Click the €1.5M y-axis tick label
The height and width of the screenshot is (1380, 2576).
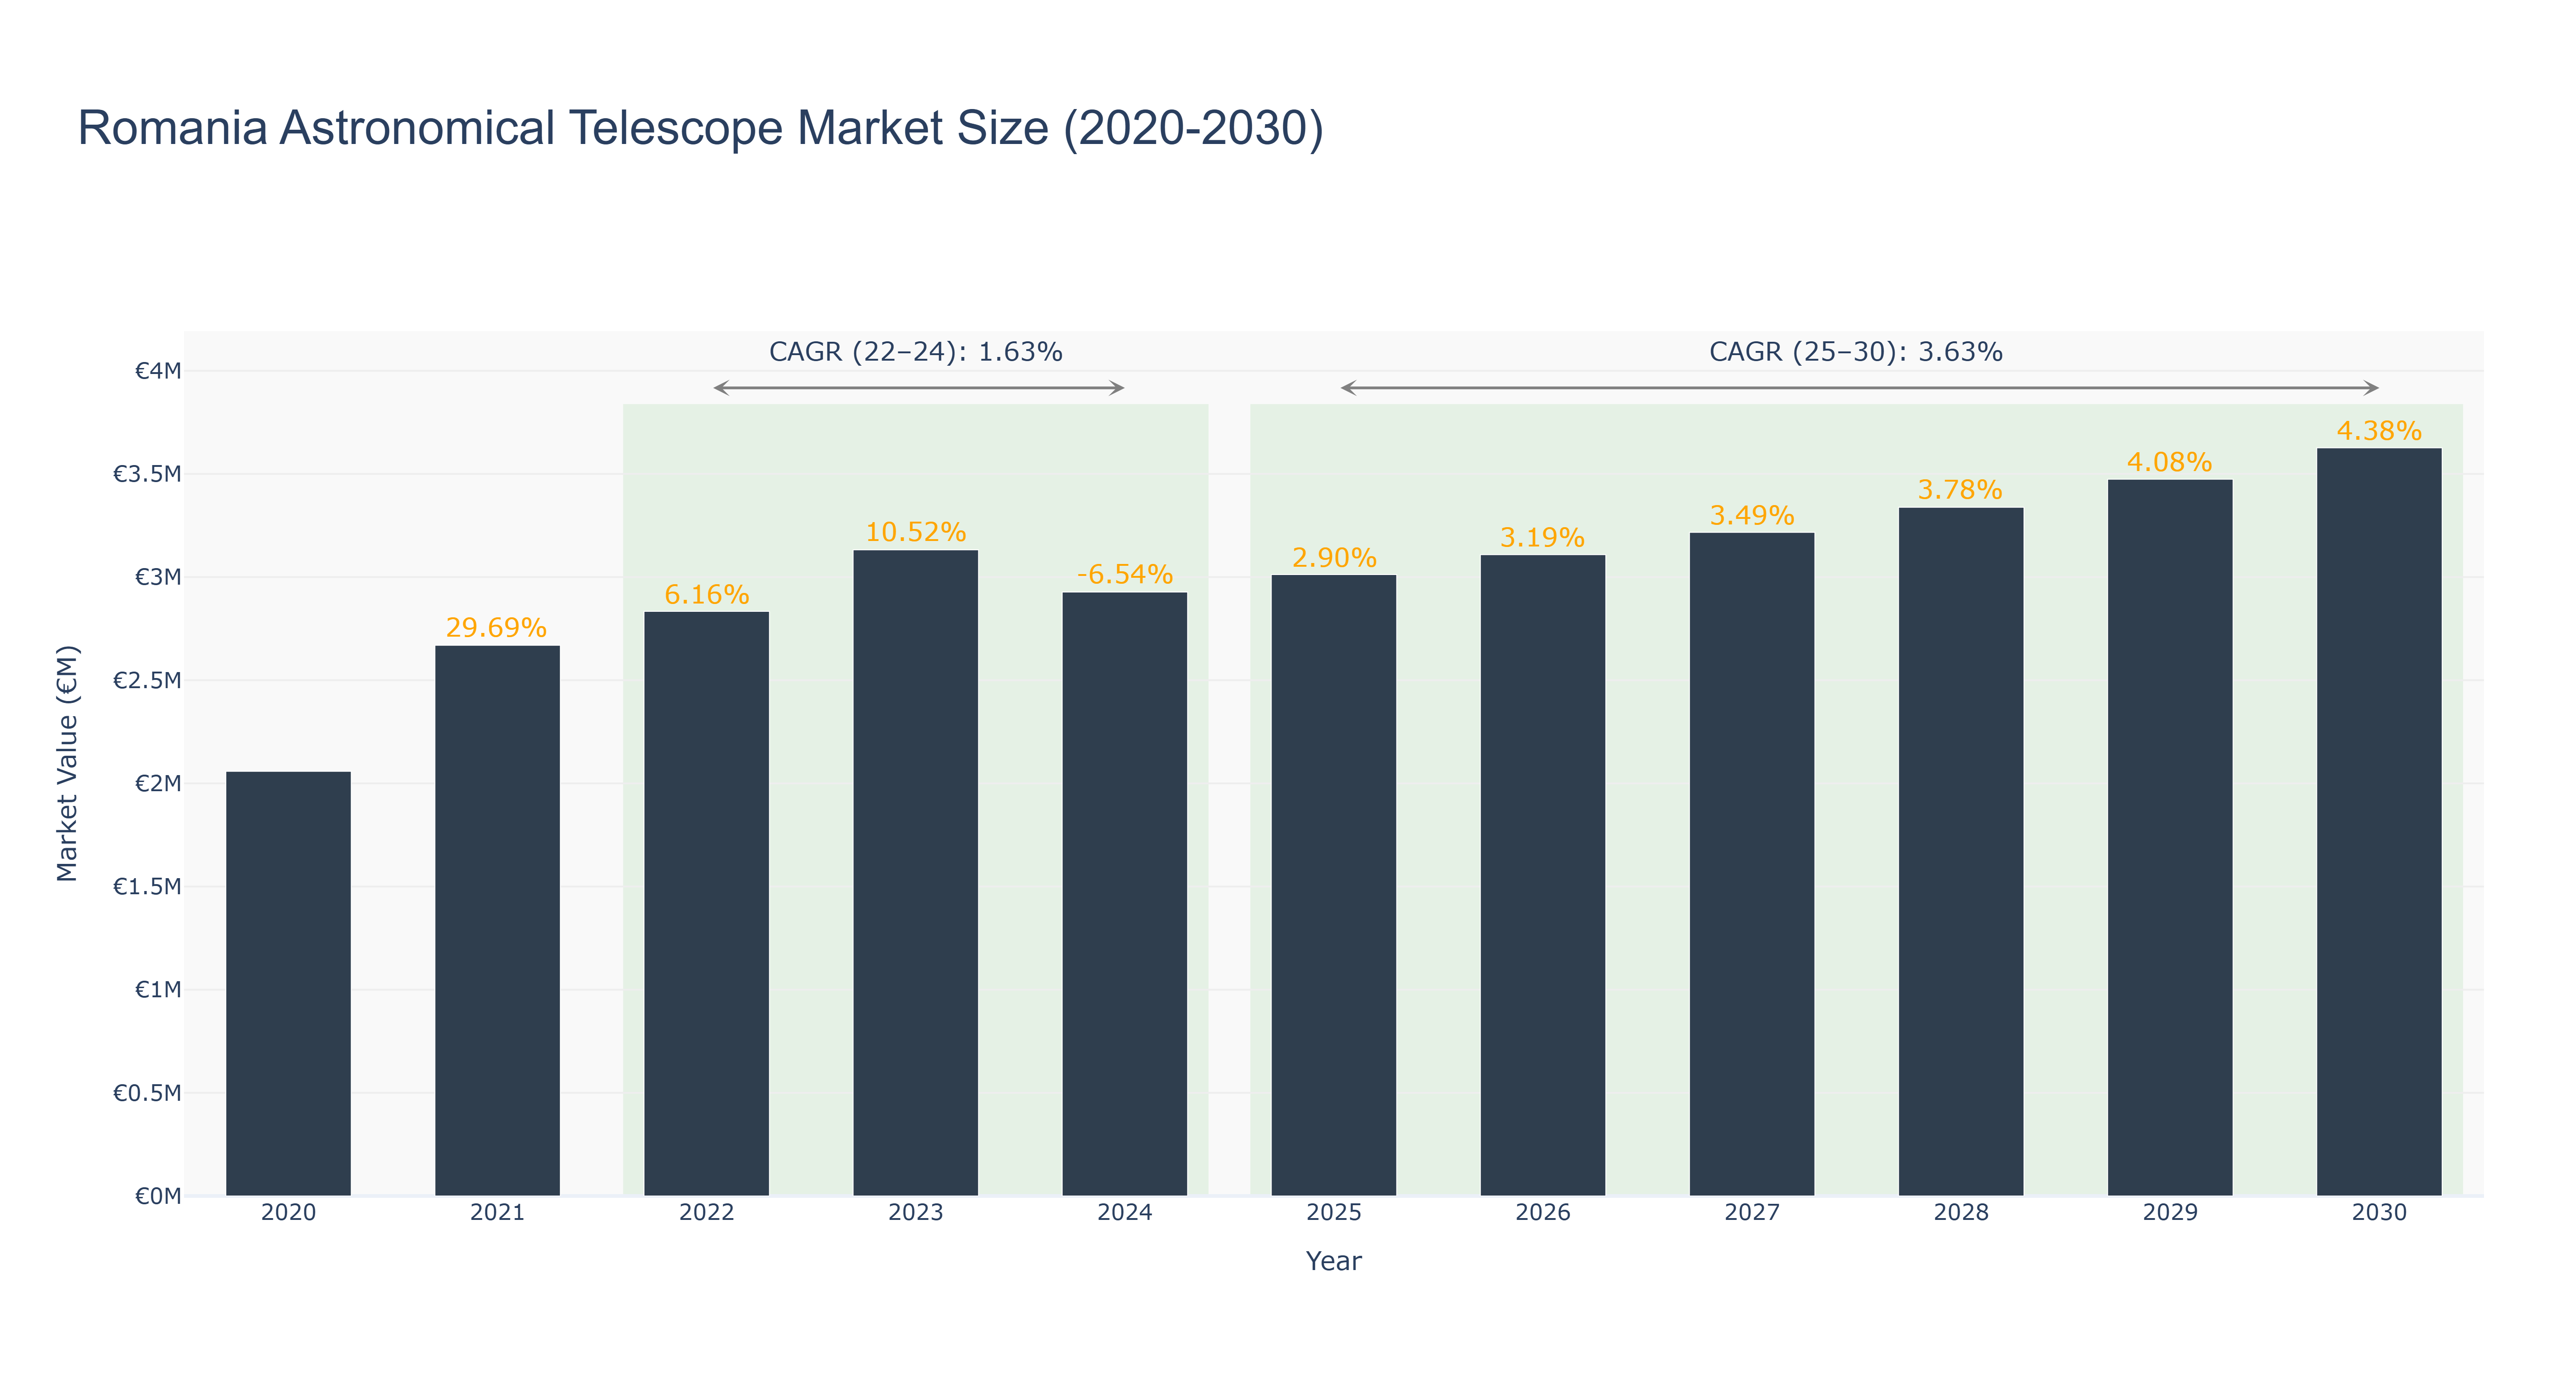click(147, 887)
